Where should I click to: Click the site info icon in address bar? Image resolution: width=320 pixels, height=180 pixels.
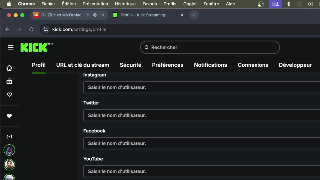45,29
